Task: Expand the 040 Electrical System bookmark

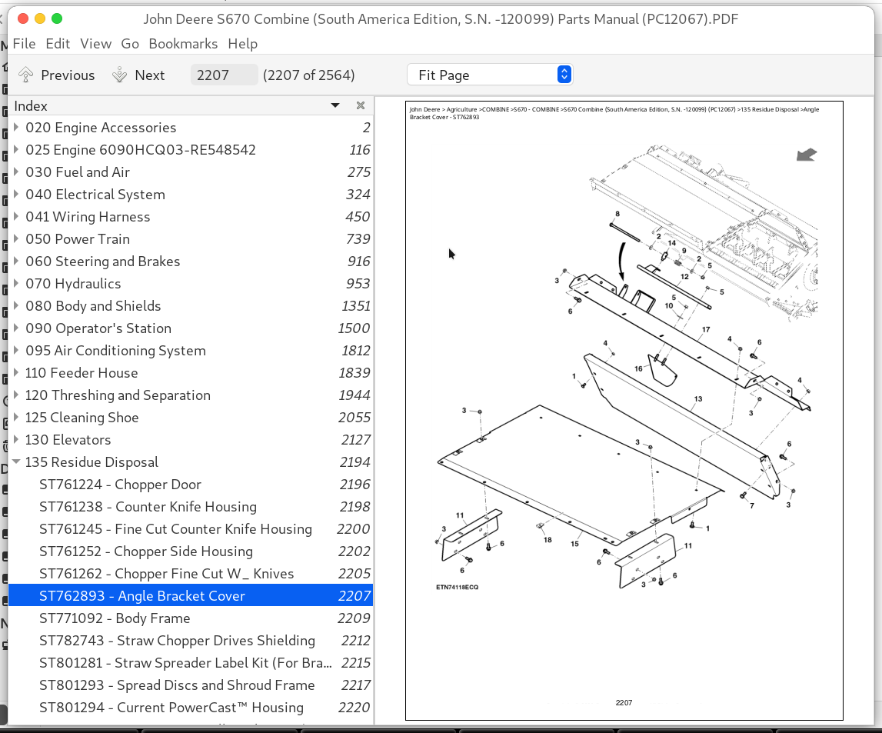Action: click(17, 195)
